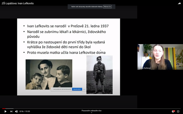183x114 pixels.
Task: Click the video progress bar
Action: (x=91, y=109)
